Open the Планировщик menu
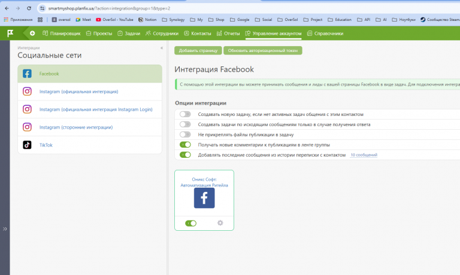 coord(61,33)
